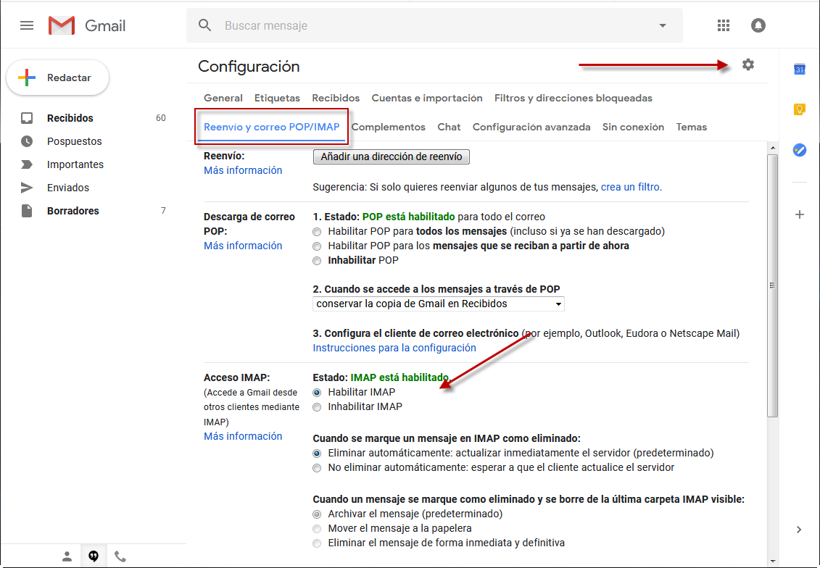Open the Google apps grid
Image resolution: width=820 pixels, height=568 pixels.
tap(724, 25)
